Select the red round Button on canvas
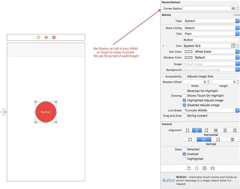This screenshot has width=240, height=189. [46, 112]
